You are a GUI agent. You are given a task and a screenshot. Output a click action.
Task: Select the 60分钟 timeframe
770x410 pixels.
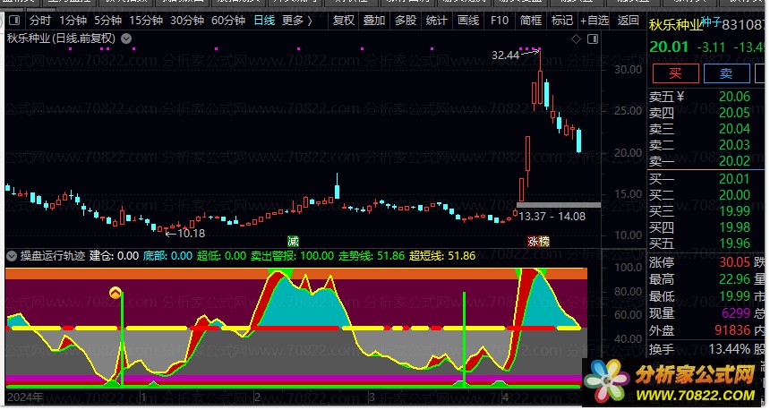[x=228, y=21]
